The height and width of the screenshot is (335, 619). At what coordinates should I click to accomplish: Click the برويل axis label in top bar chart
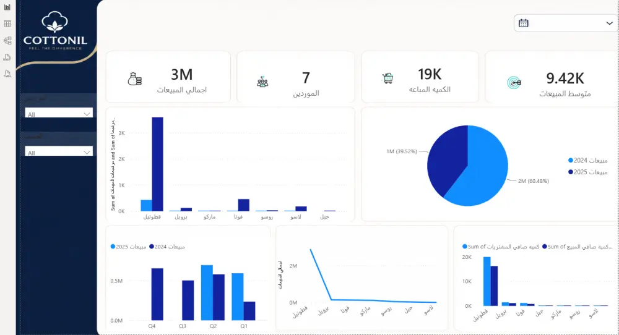tap(181, 217)
